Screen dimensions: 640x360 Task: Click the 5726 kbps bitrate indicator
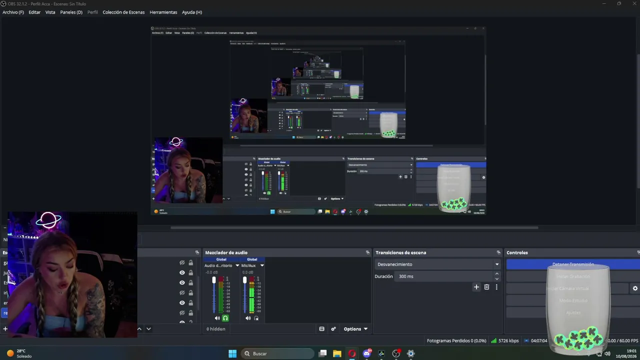pyautogui.click(x=505, y=341)
